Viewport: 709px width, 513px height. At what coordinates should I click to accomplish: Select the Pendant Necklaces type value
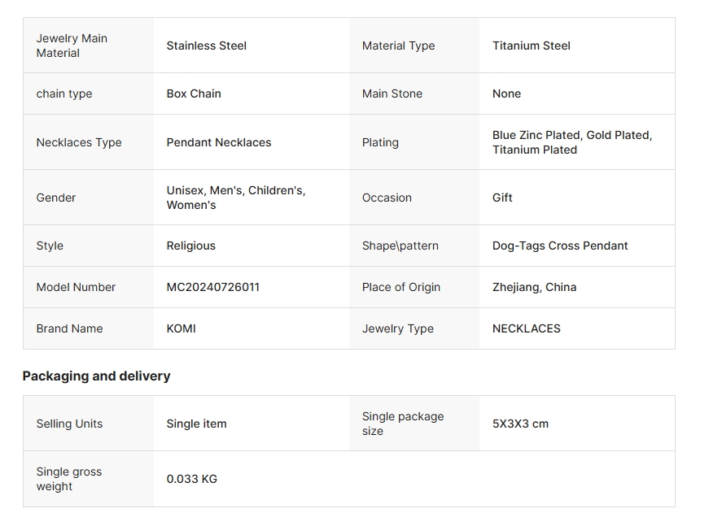(219, 142)
